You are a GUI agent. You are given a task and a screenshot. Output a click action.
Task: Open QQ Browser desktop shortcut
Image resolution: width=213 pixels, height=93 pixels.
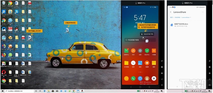click(4, 29)
